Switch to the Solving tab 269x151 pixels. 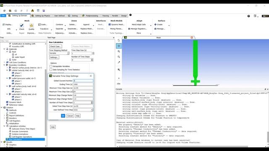(x=73, y=16)
